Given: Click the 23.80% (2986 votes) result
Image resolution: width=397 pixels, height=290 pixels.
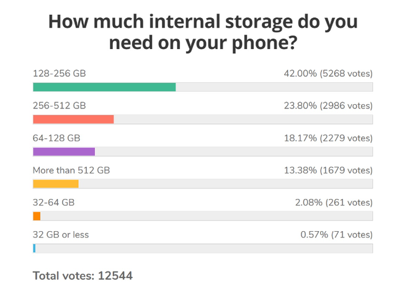Looking at the screenshot, I should tap(328, 106).
